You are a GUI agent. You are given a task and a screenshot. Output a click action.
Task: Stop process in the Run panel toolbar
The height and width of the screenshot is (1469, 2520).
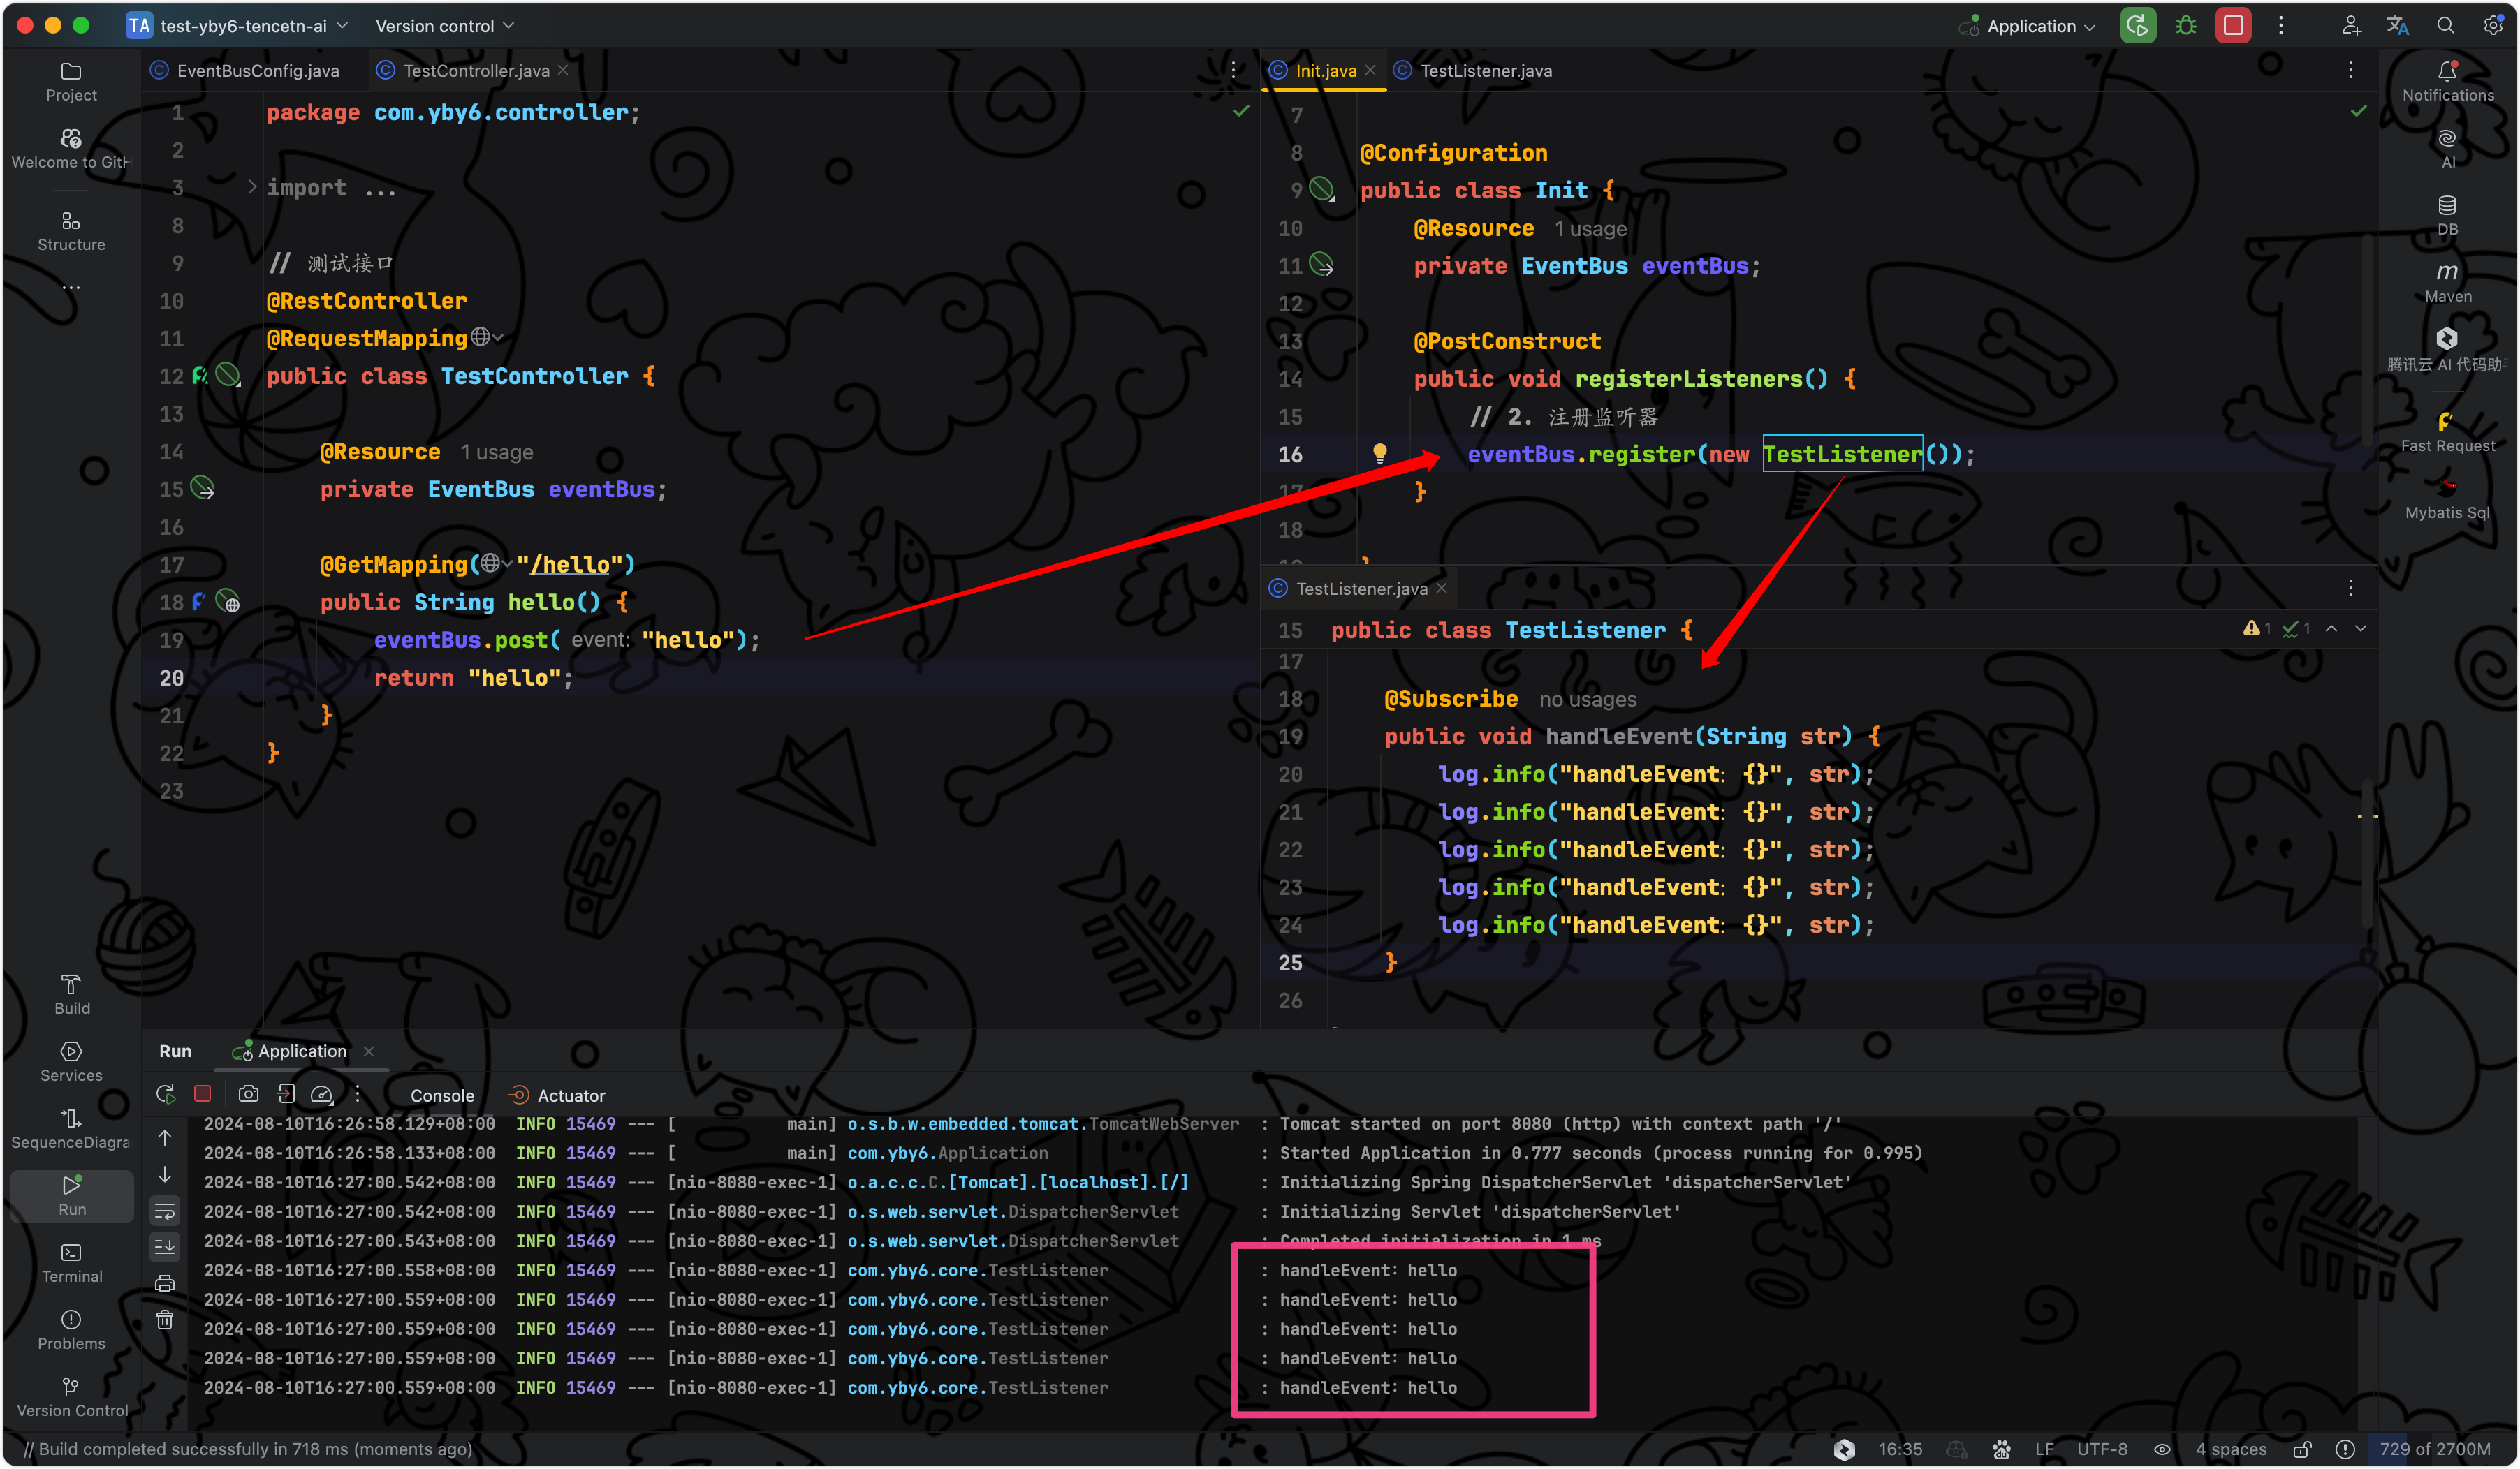(203, 1094)
